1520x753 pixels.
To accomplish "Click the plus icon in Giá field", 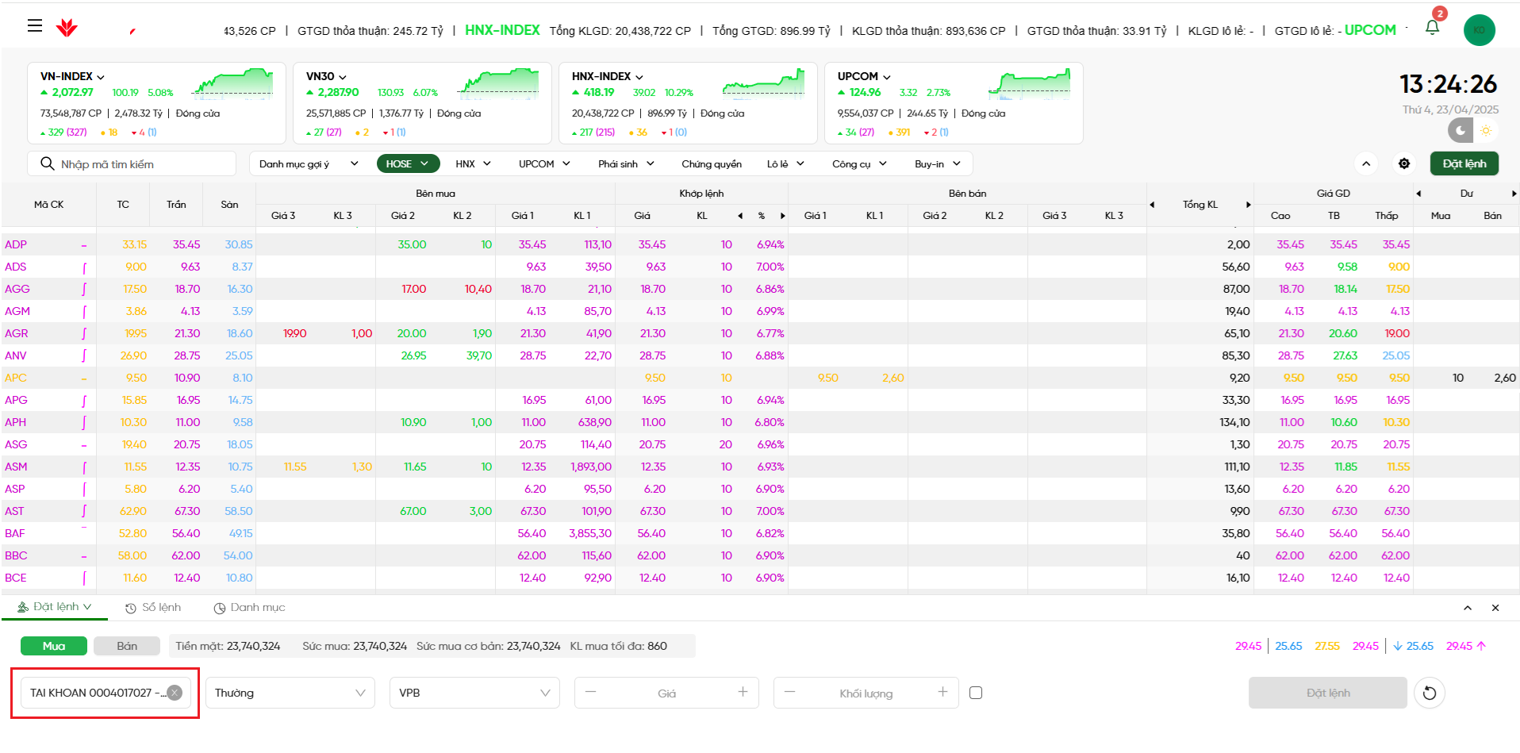I will (x=743, y=692).
